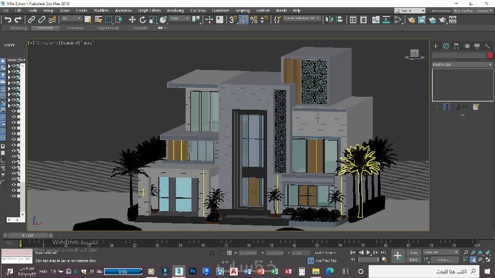Open the Help menu
This screenshot has width=495, height=278.
(297, 10)
